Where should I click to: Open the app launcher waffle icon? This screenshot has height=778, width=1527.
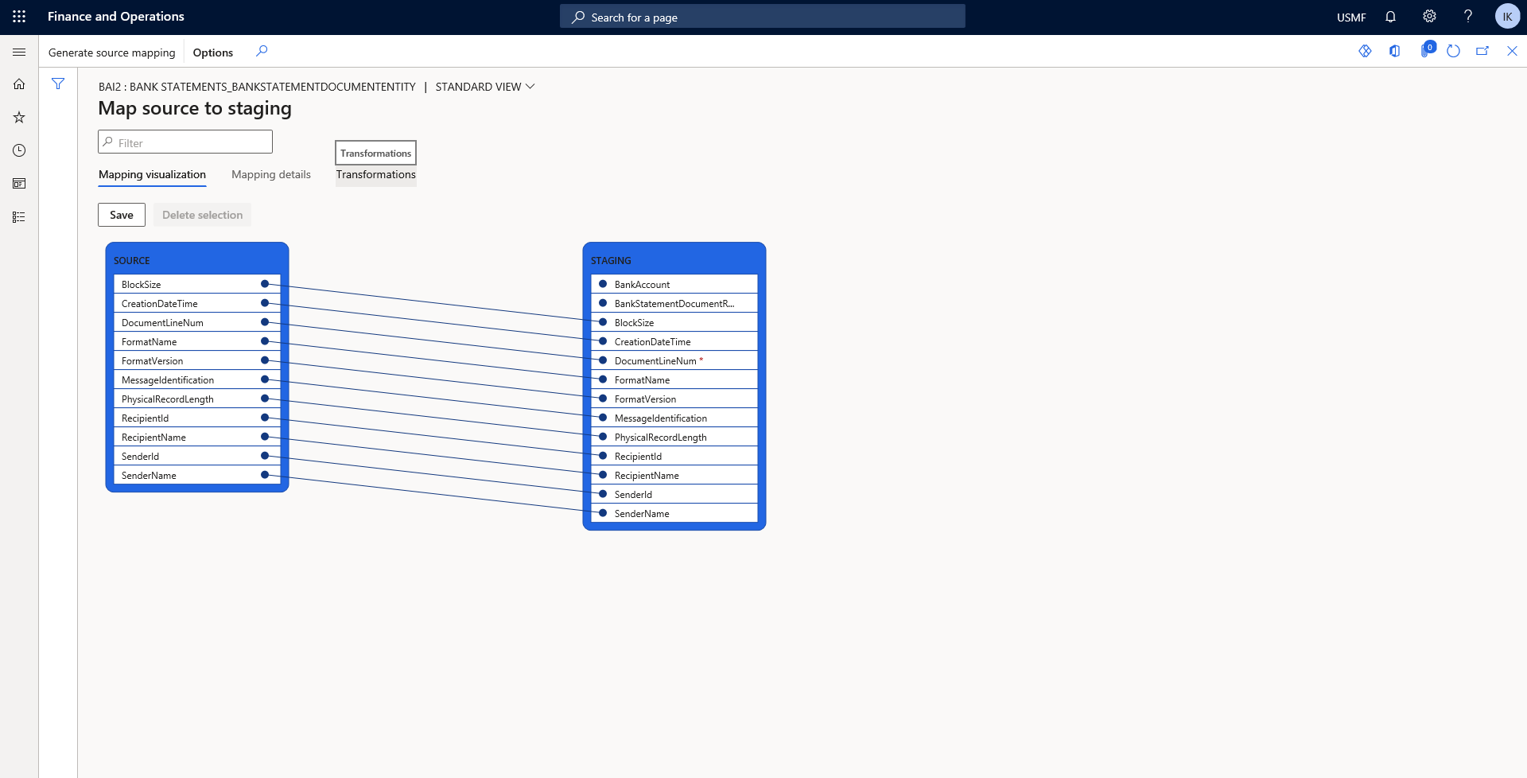(x=19, y=17)
